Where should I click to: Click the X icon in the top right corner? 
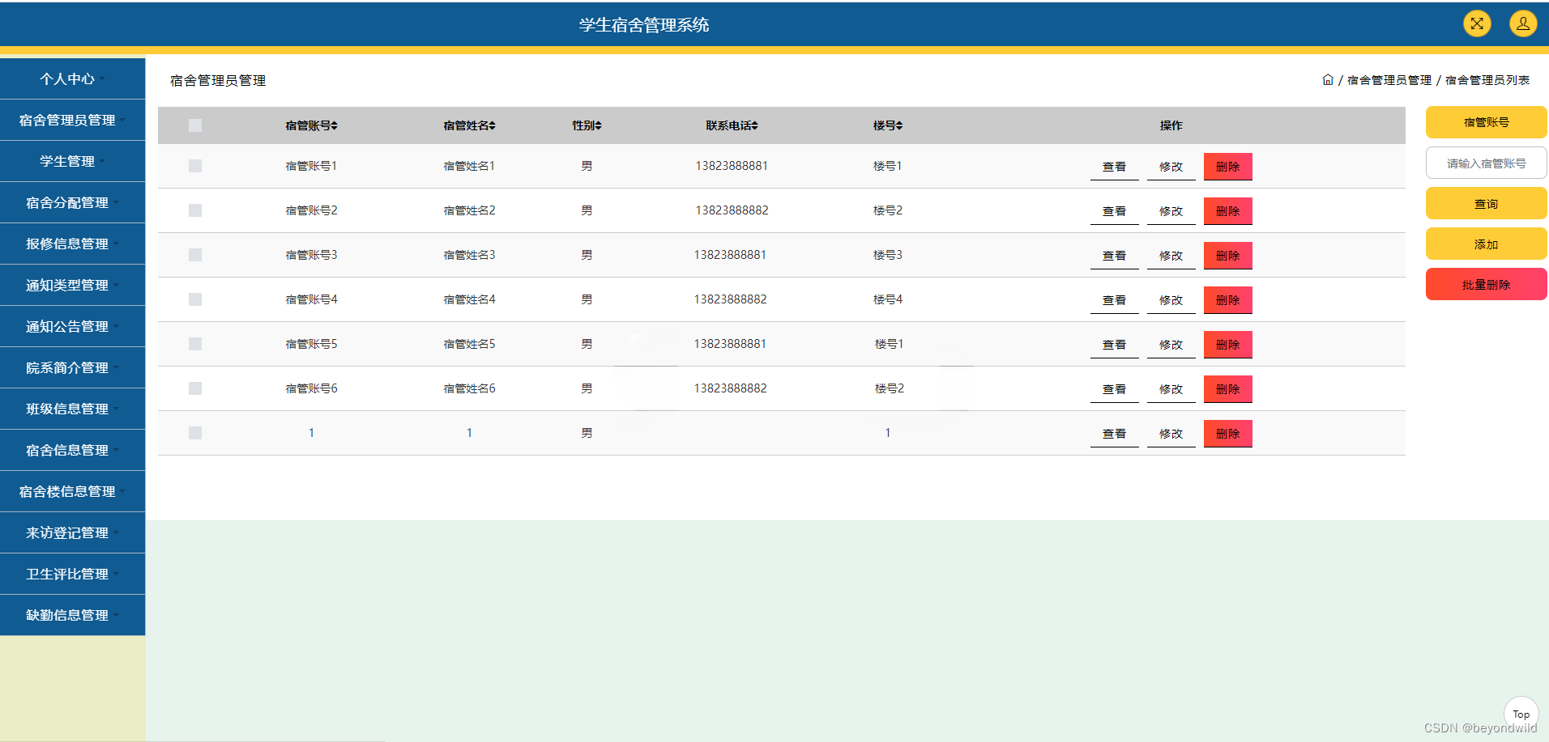(1476, 23)
